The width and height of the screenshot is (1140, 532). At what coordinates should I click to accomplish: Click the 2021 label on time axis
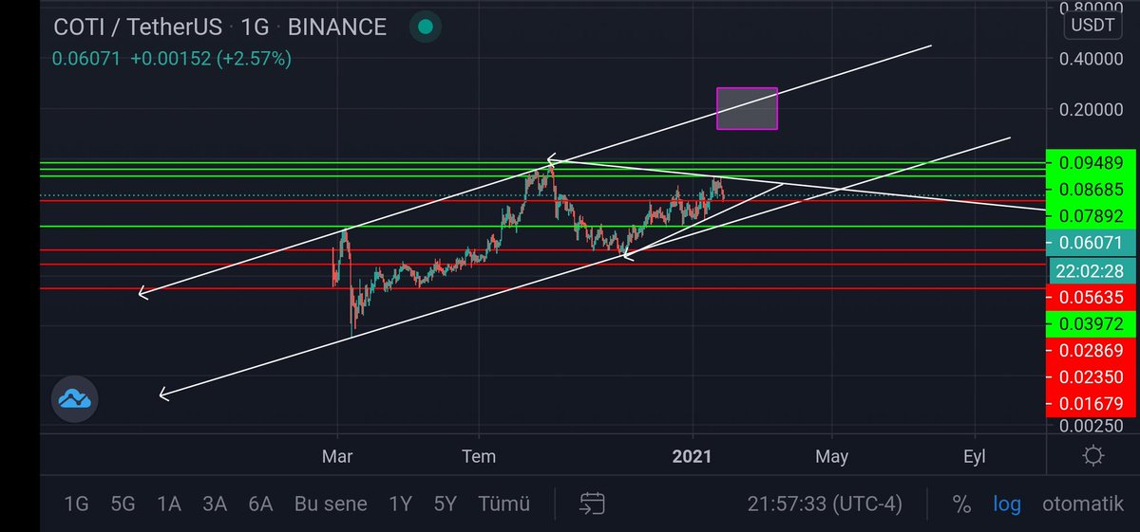point(692,456)
